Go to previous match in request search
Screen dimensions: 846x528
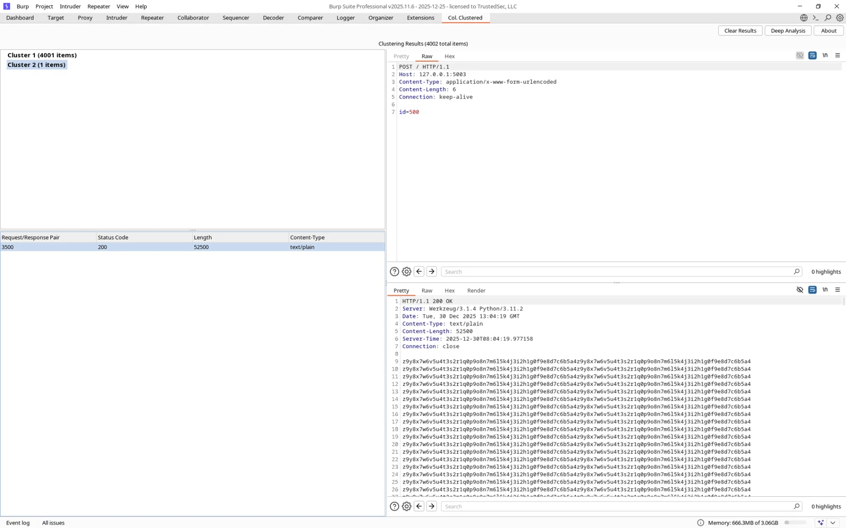coord(419,271)
